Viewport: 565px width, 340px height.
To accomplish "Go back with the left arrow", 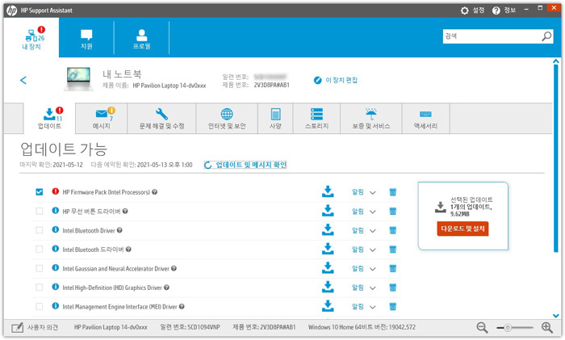I will coord(23,80).
